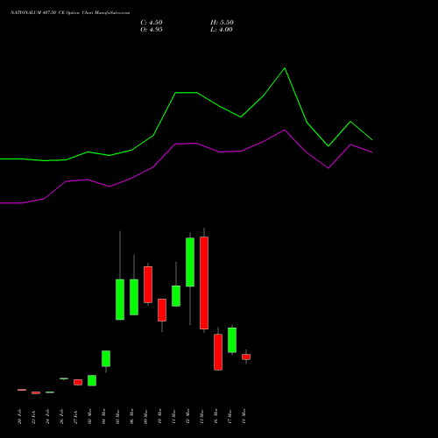Image resolution: width=438 pixels, height=438 pixels.
Task: Click the 27 Feb date label
Action: pos(75,417)
